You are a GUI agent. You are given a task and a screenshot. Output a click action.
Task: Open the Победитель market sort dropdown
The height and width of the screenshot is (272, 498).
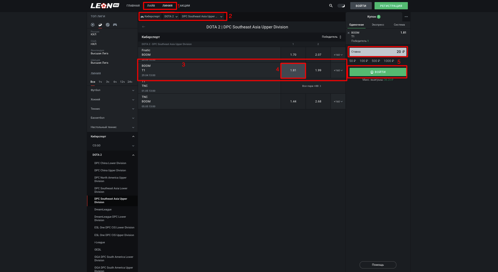332,37
